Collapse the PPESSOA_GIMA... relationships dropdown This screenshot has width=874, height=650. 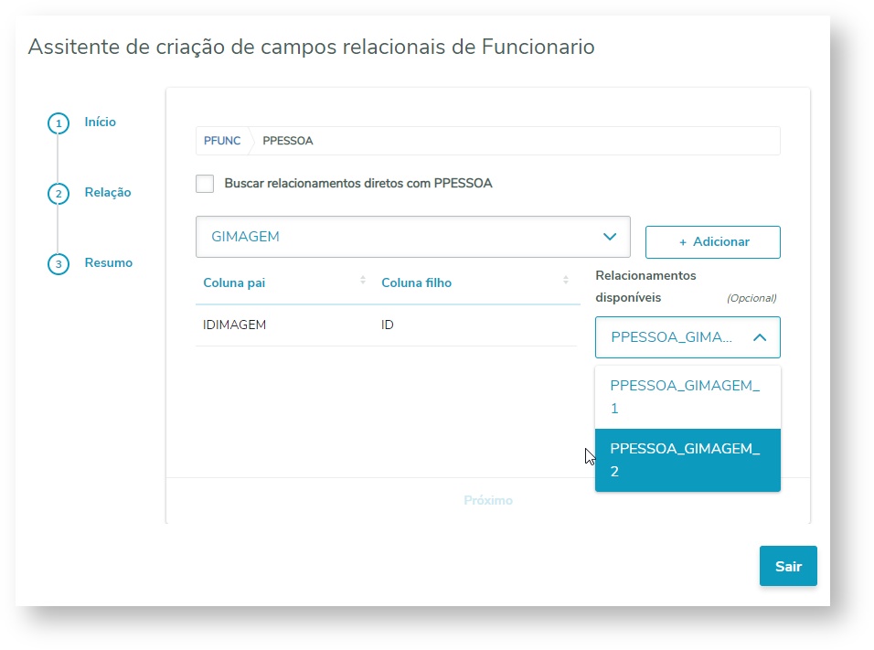point(687,337)
